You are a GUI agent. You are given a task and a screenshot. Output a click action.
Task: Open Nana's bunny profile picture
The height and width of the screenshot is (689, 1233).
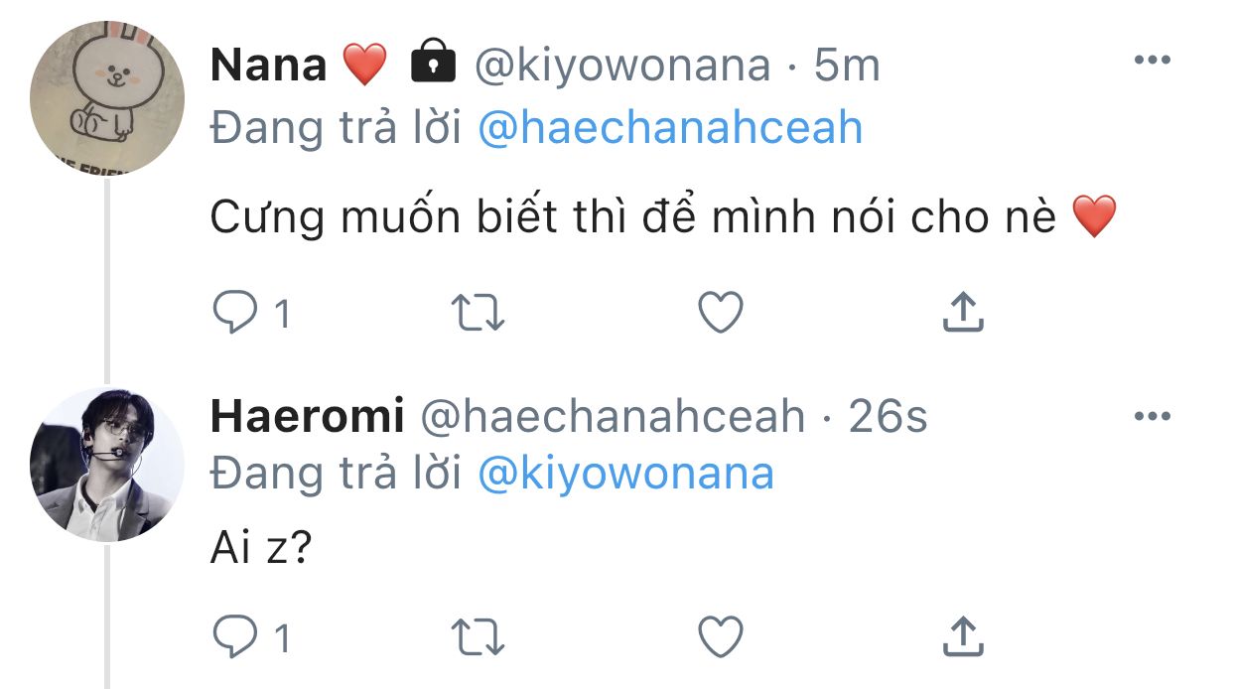click(107, 98)
